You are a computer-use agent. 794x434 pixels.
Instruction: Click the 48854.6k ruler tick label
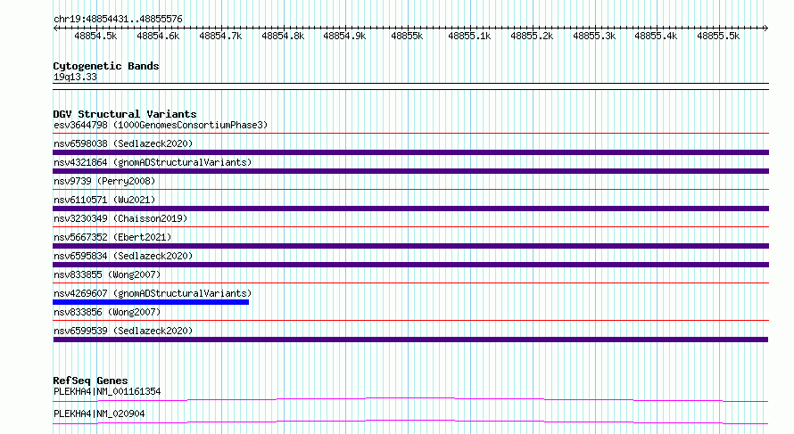158,37
